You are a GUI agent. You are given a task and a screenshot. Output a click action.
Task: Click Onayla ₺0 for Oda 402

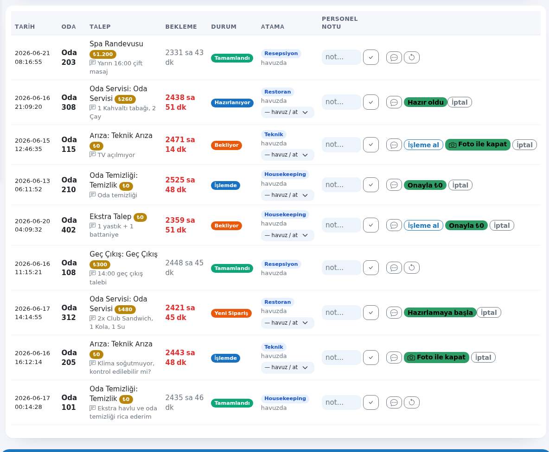click(466, 226)
